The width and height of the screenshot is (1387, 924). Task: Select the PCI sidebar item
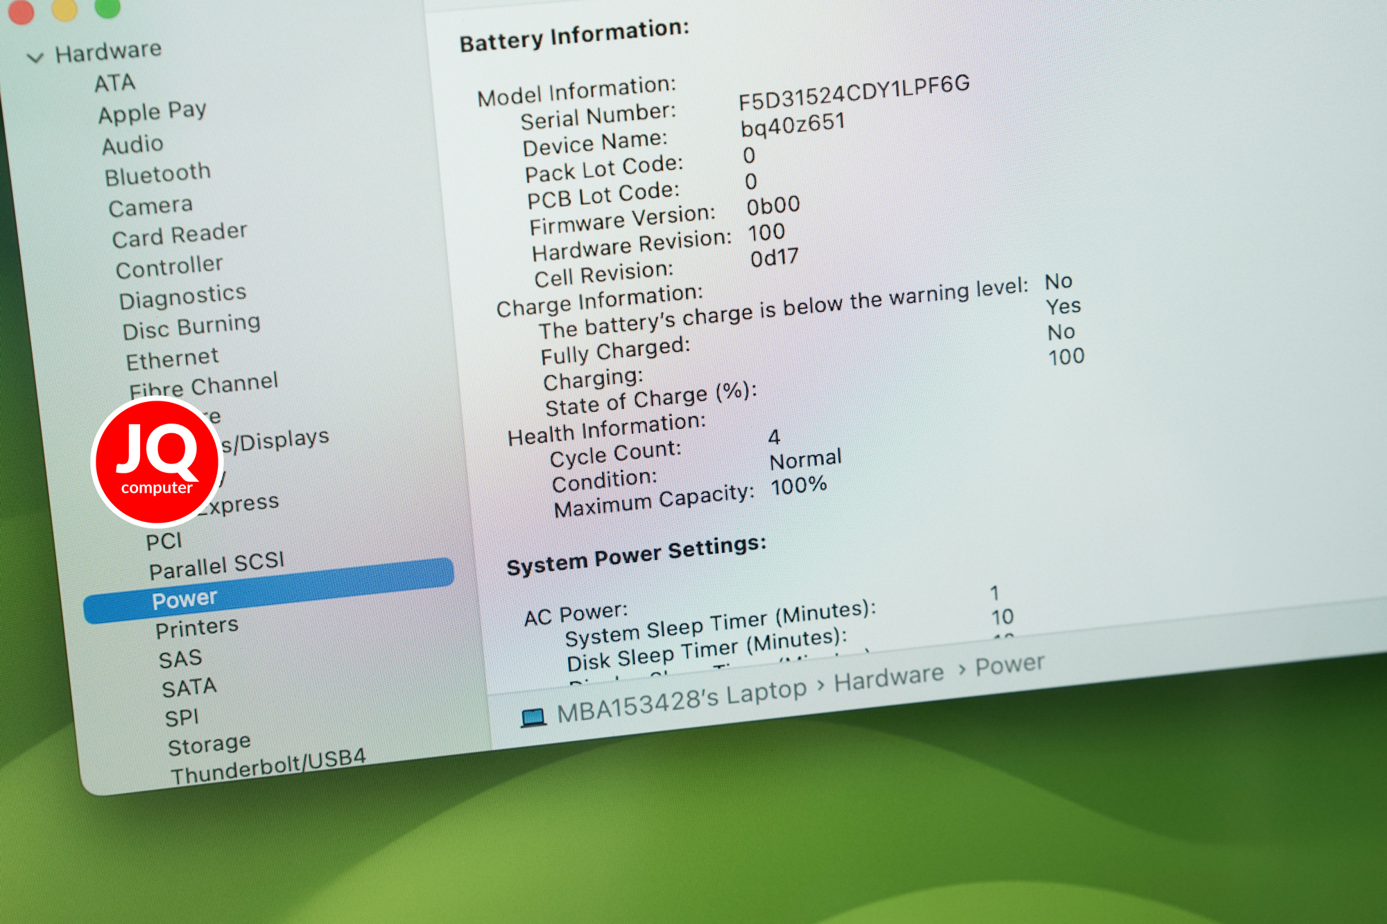164,541
